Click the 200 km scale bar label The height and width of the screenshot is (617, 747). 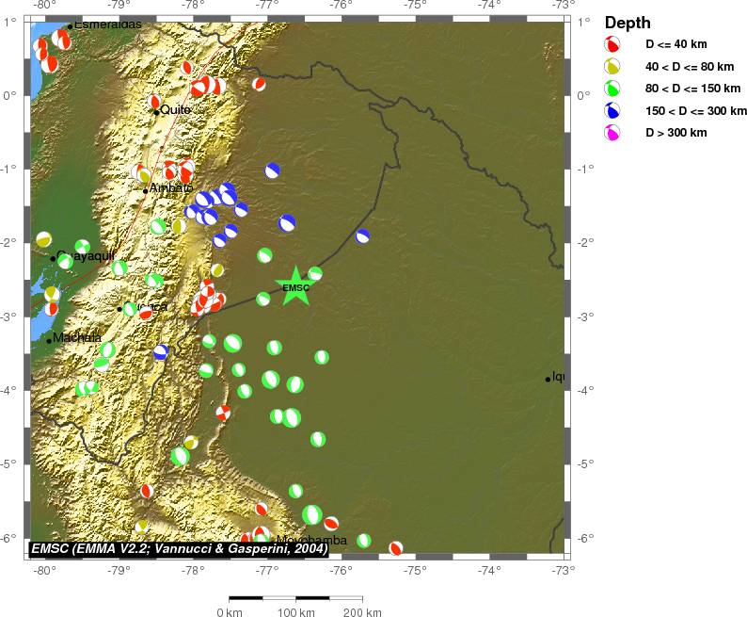[361, 613]
